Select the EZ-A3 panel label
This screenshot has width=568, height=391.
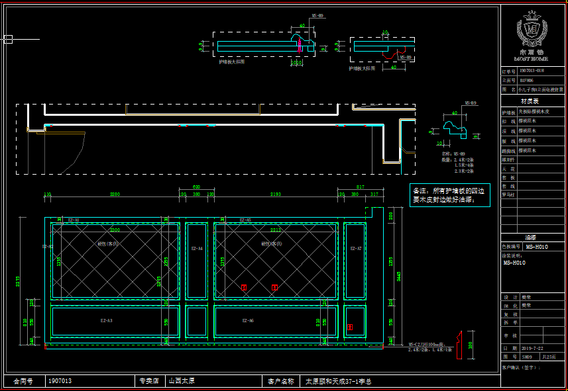(x=105, y=321)
